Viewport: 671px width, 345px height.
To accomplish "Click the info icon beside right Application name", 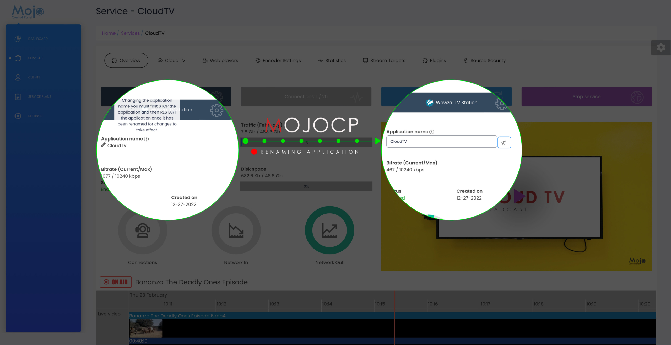I will [x=431, y=132].
